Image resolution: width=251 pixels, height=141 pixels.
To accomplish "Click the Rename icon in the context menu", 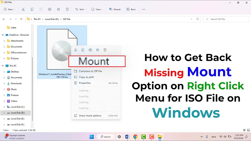I will tap(90, 50).
